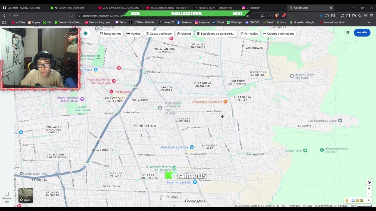
Task: Open Brave Wallet icon
Action: (354, 16)
